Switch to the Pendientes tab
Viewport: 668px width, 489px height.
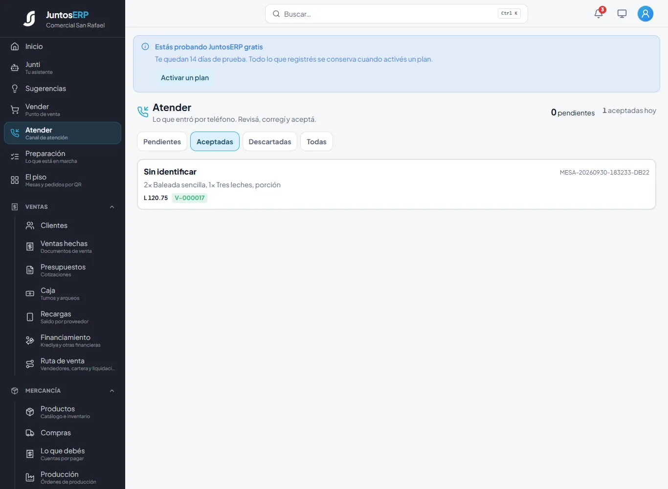[x=162, y=142]
